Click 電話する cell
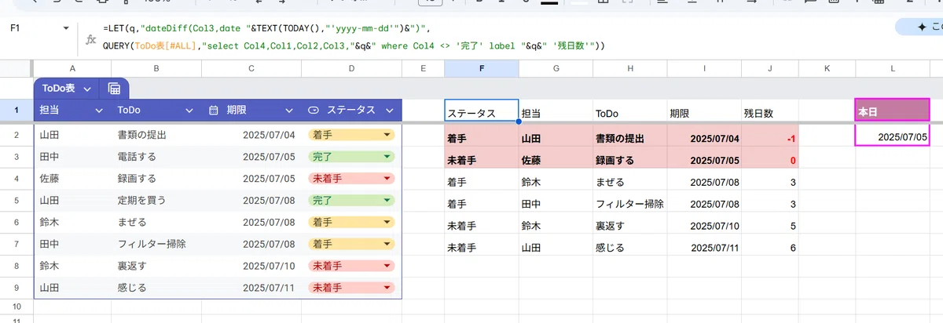The width and height of the screenshot is (943, 323). click(x=156, y=157)
